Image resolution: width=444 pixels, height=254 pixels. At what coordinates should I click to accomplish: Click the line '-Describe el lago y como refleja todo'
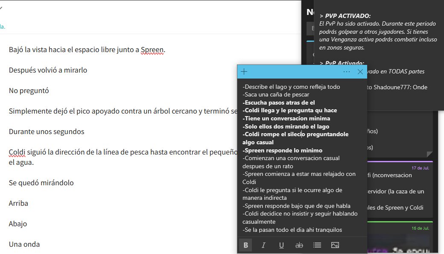click(x=291, y=87)
